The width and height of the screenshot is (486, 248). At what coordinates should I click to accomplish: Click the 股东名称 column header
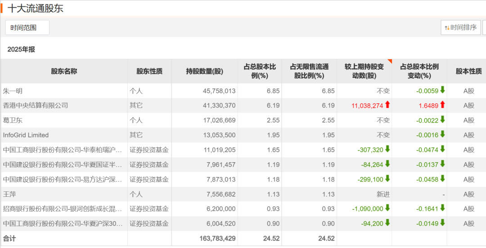pos(64,71)
